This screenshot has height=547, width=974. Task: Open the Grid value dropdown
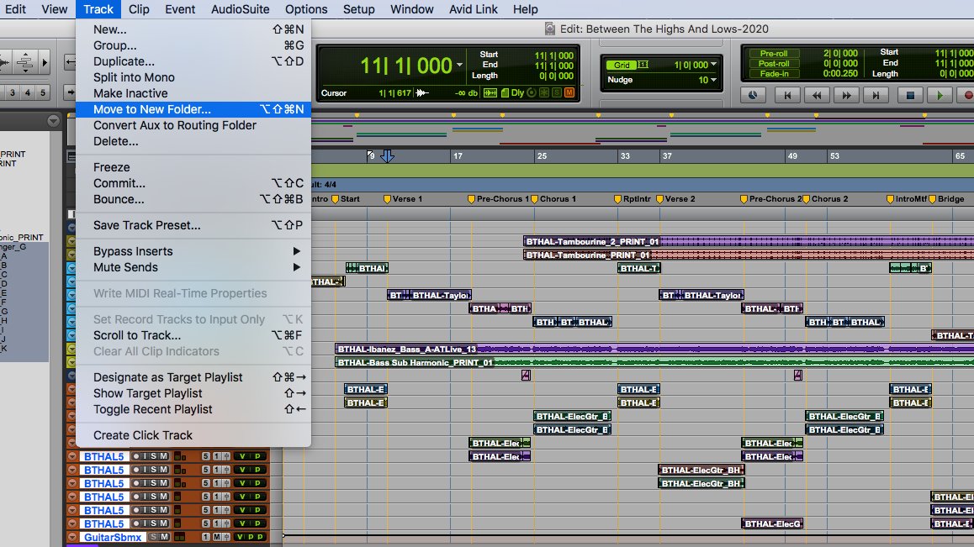pyautogui.click(x=714, y=65)
